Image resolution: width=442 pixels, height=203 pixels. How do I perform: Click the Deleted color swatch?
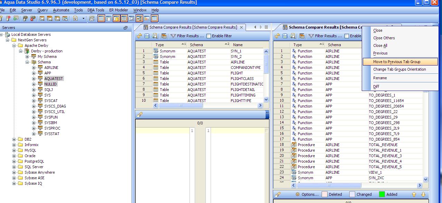pos(324,194)
